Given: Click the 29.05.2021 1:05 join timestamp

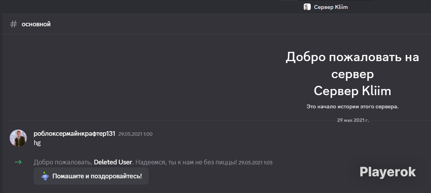Looking at the screenshot, I should coord(255,162).
